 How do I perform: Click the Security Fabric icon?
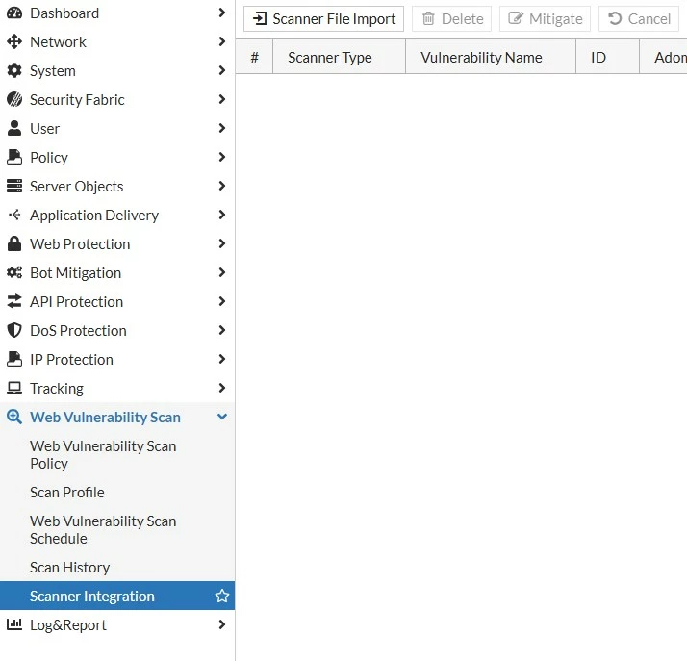tap(14, 99)
